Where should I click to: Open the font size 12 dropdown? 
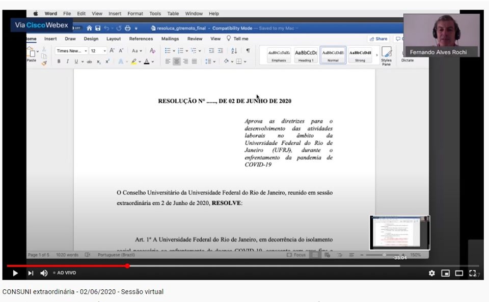point(105,51)
